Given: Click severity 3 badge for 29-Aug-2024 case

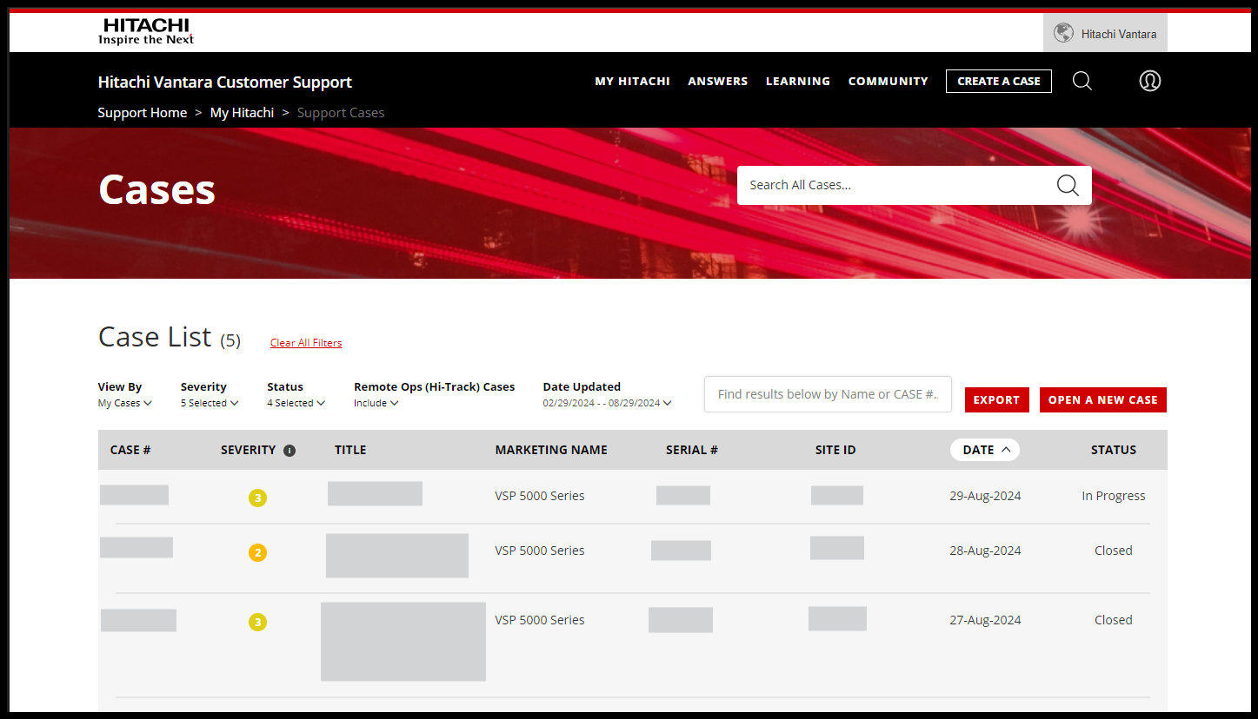Looking at the screenshot, I should pyautogui.click(x=257, y=498).
